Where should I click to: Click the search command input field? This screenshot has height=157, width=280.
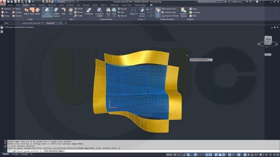210,2
